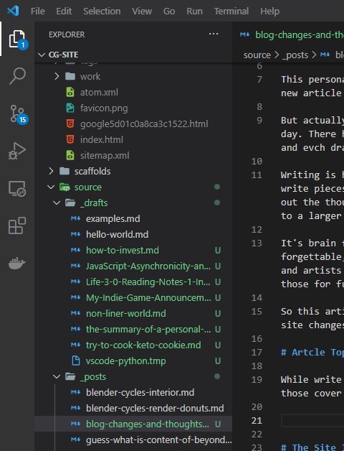The width and height of the screenshot is (344, 451).
Task: Open the Explorer view in activity bar
Action: 17,39
